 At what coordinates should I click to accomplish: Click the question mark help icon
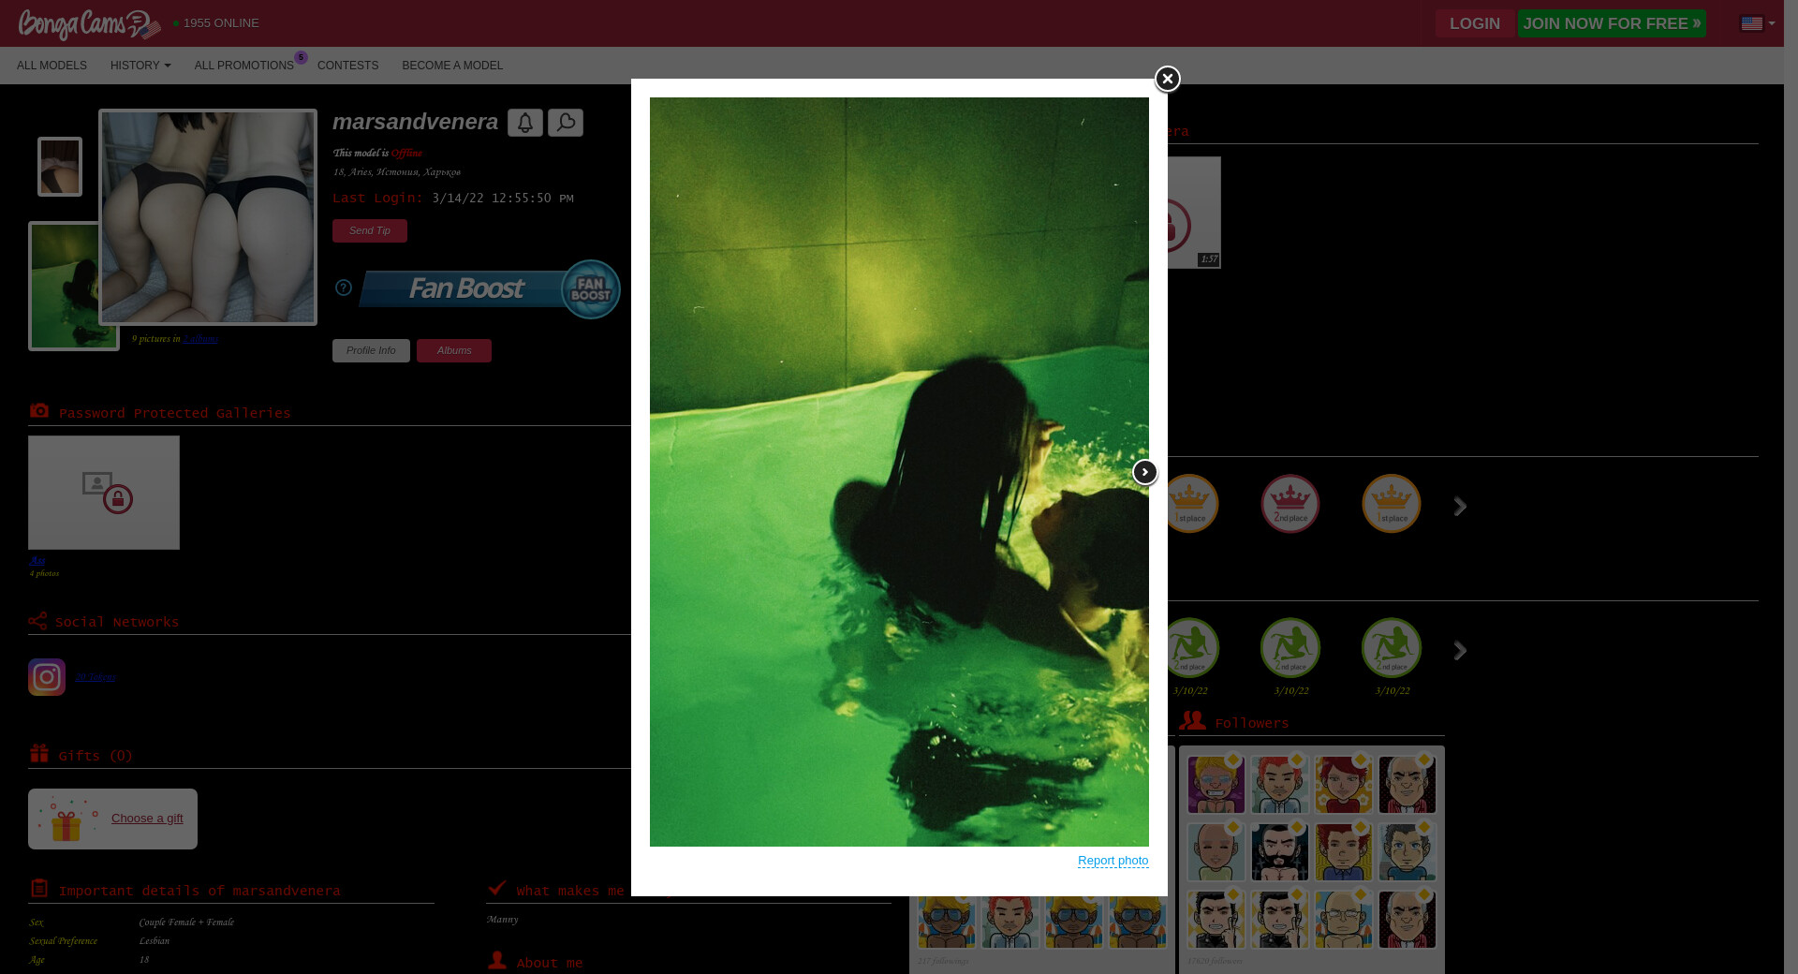(344, 288)
